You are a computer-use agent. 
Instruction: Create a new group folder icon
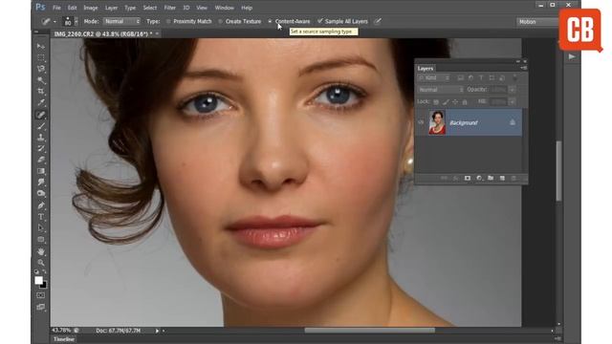coord(491,179)
